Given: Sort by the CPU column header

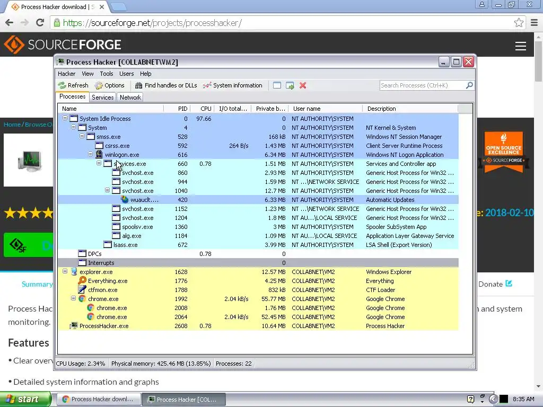Looking at the screenshot, I should click(x=202, y=109).
